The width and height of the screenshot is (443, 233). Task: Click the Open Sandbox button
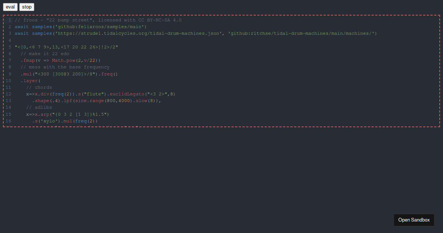414,220
